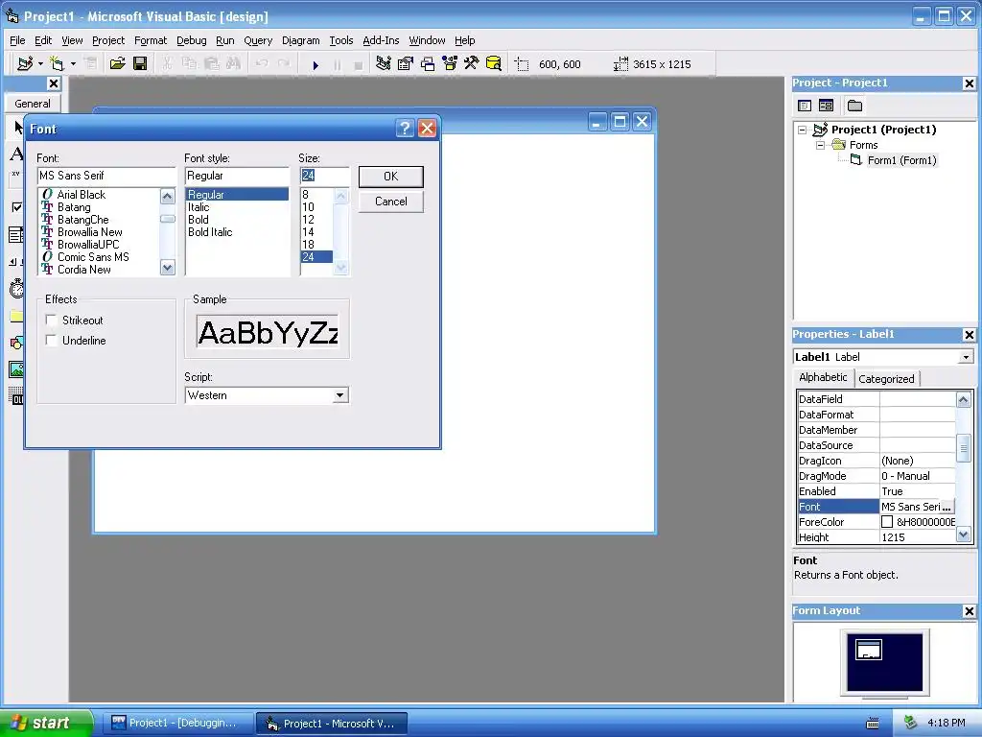Click the Font list scrollbar thumb

(x=167, y=219)
